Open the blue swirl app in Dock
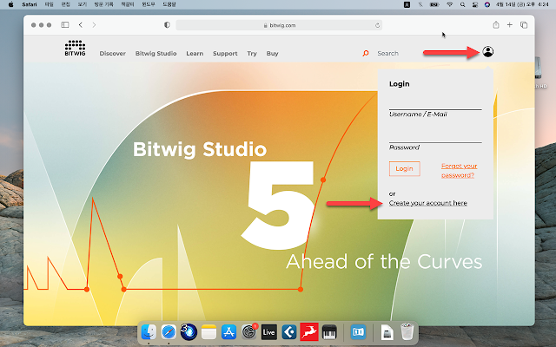556x347 pixels. (189, 332)
